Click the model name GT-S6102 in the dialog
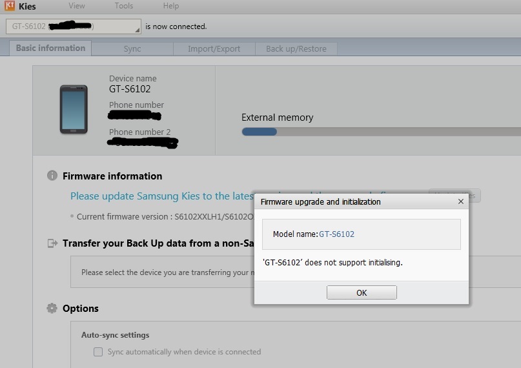 point(336,234)
